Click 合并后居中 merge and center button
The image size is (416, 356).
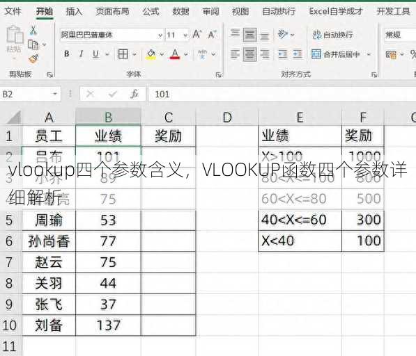click(x=336, y=54)
